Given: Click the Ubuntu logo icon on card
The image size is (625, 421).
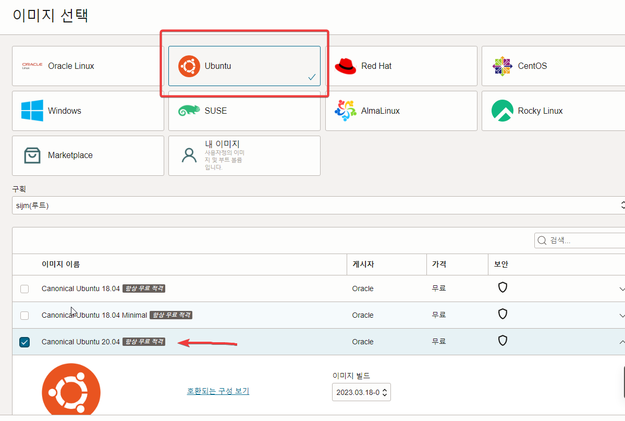Looking at the screenshot, I should [189, 66].
